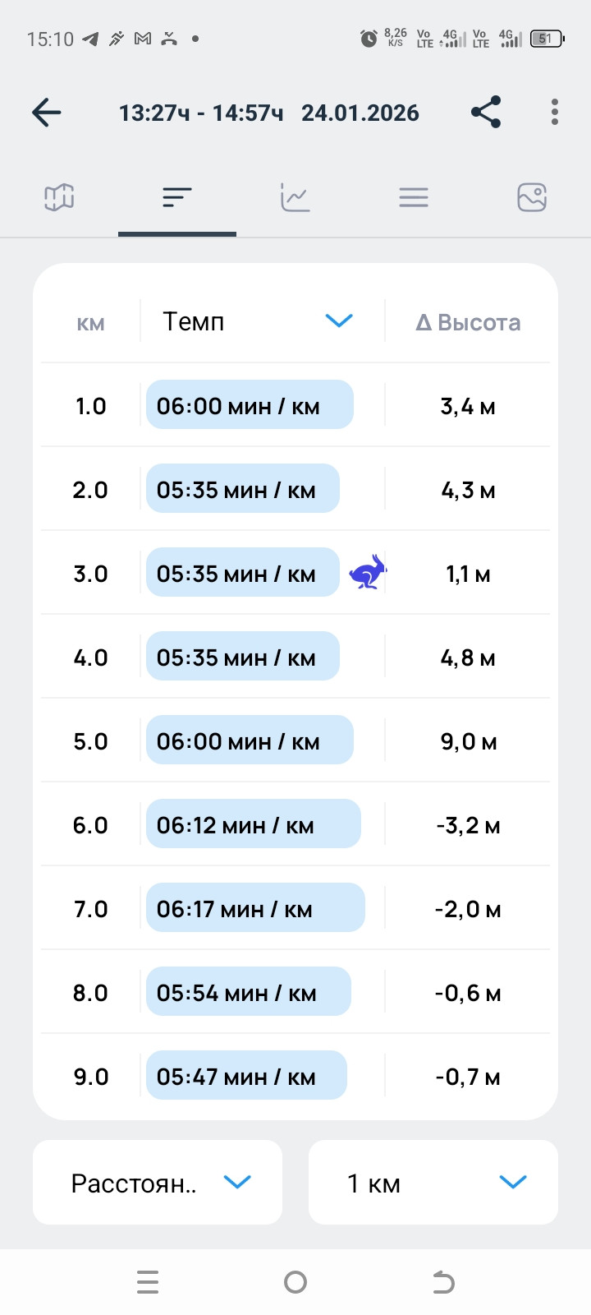
Task: Tap the back arrow icon
Action: [x=47, y=113]
